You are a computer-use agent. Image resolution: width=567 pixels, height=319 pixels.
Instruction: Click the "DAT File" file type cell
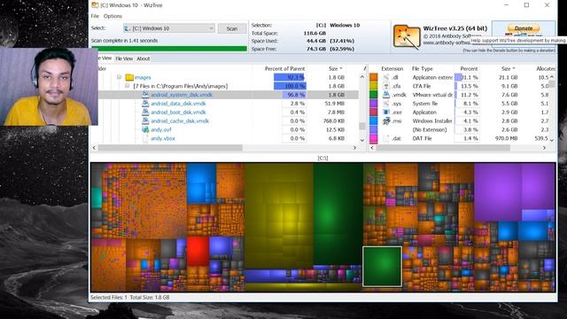pos(423,138)
